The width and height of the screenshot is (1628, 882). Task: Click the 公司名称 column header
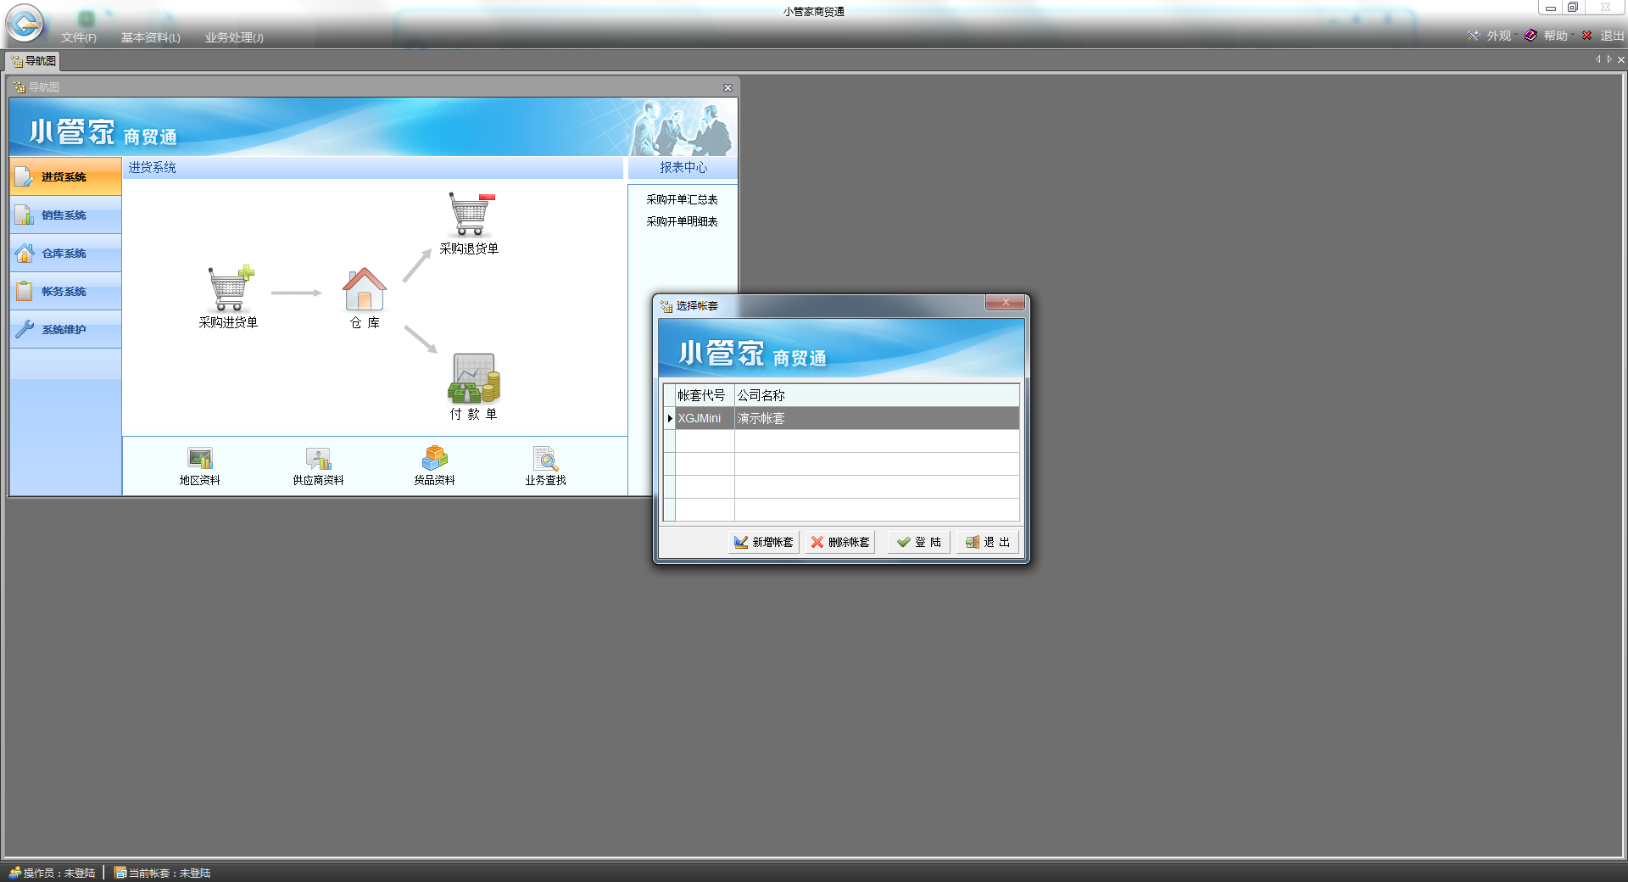(x=877, y=395)
